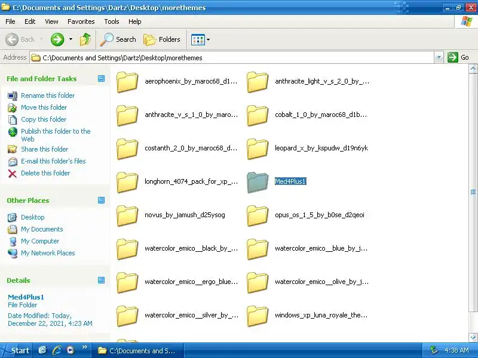The image size is (478, 358).
Task: Select watercolor_emico__blue folder icon
Action: 258,249
